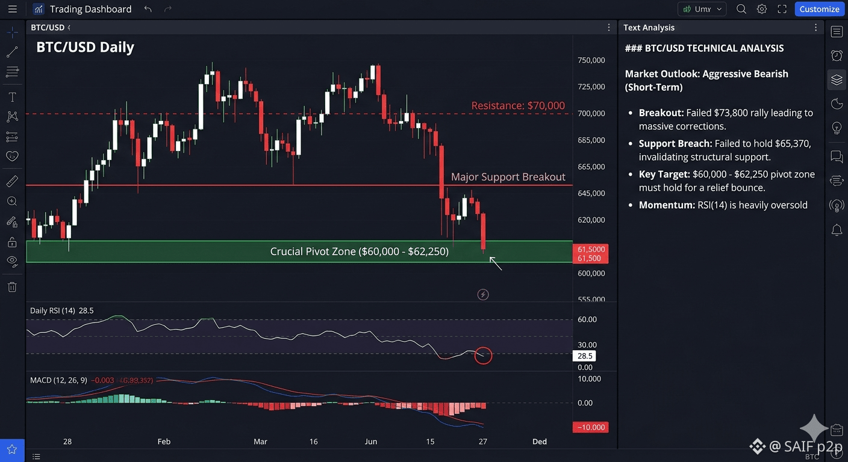Open the search magnifier in top bar
This screenshot has width=848, height=462.
[x=741, y=9]
